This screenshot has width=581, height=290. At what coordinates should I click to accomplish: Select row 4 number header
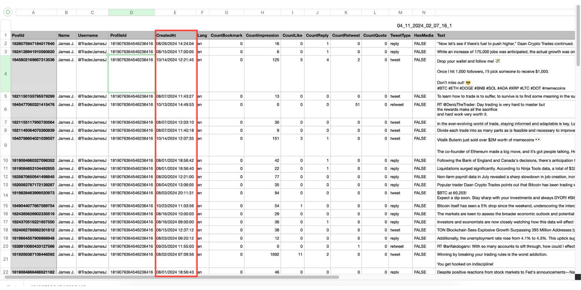coord(5,74)
